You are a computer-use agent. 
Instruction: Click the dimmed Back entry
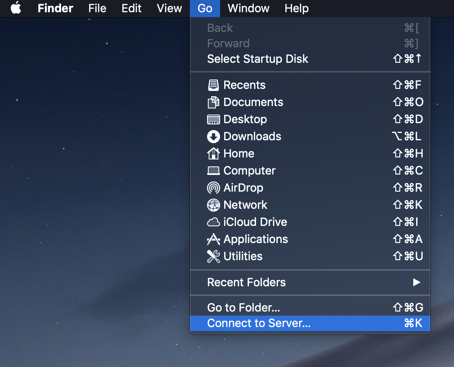pos(310,28)
